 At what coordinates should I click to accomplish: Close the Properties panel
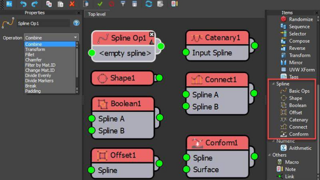(79, 13)
